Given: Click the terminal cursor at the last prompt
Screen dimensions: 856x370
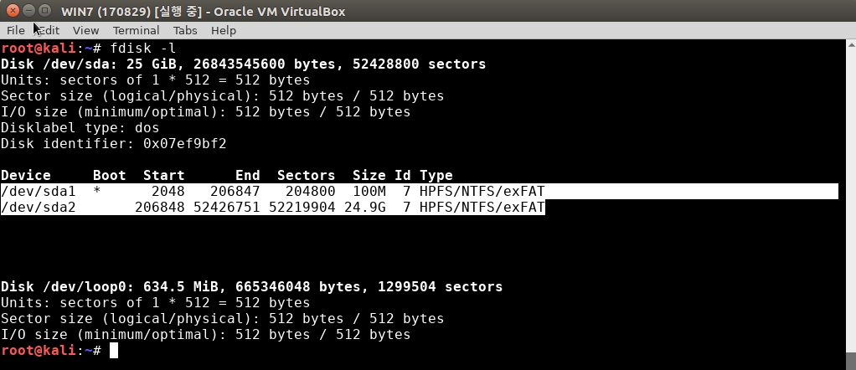Looking at the screenshot, I should (x=114, y=350).
